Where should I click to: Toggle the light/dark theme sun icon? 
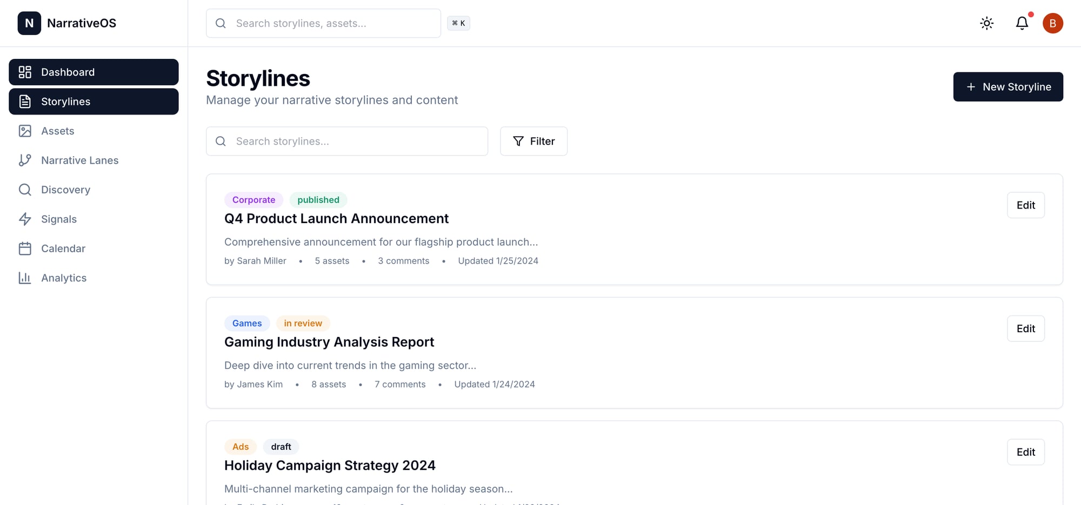point(987,23)
